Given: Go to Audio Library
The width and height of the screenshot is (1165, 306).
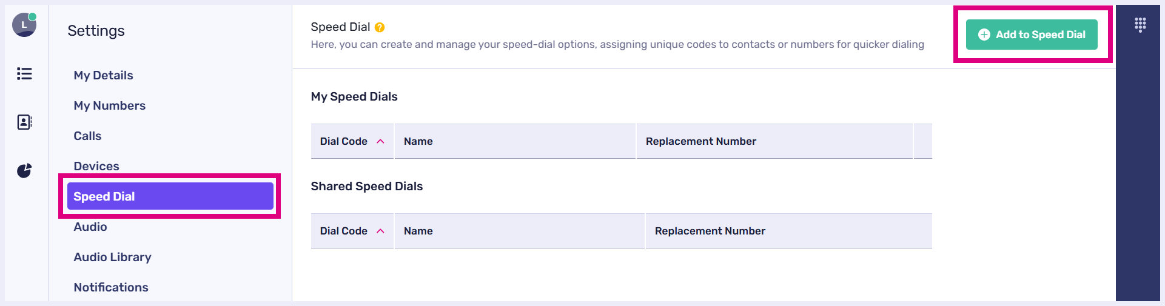Looking at the screenshot, I should [112, 257].
